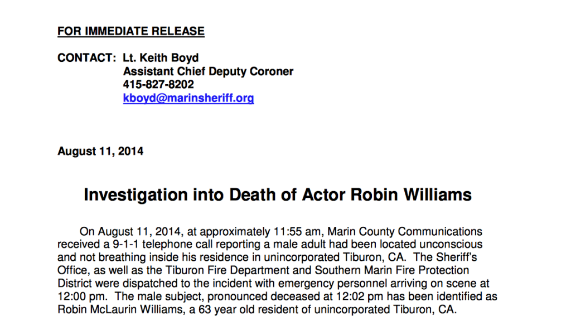
Task: Click the phone number 415-827-8202
Action: 158,85
